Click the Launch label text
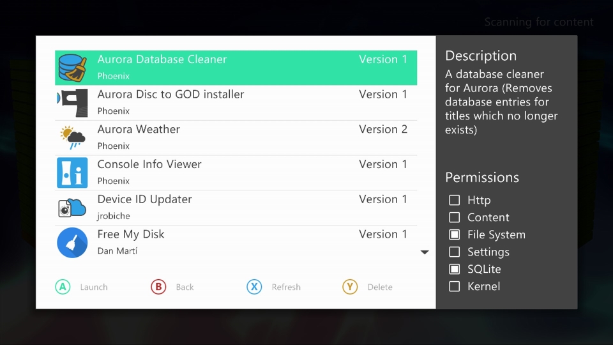The image size is (613, 345). click(x=94, y=287)
